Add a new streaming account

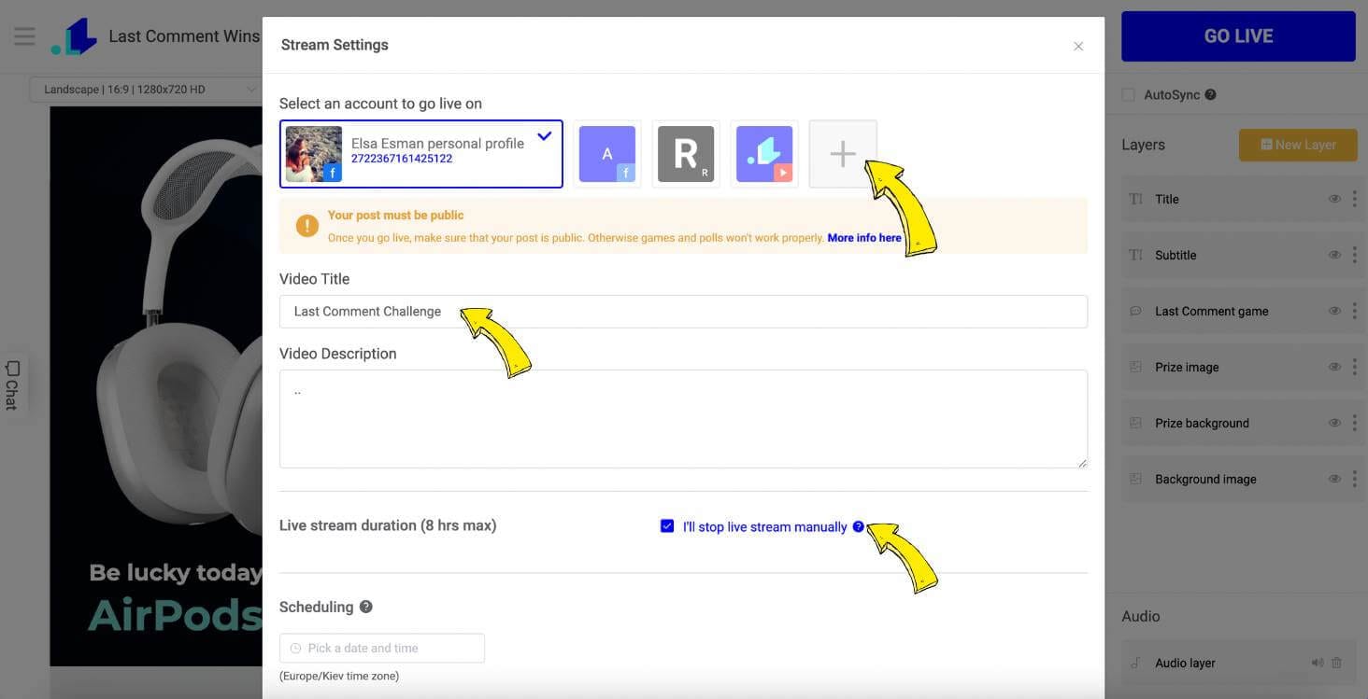[843, 154]
